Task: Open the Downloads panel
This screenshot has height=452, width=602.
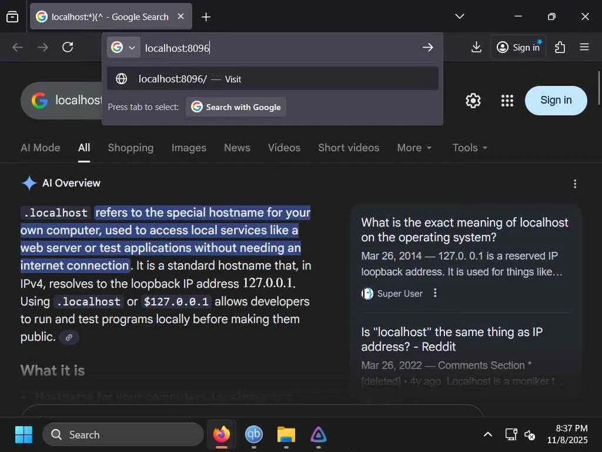Action: (476, 47)
